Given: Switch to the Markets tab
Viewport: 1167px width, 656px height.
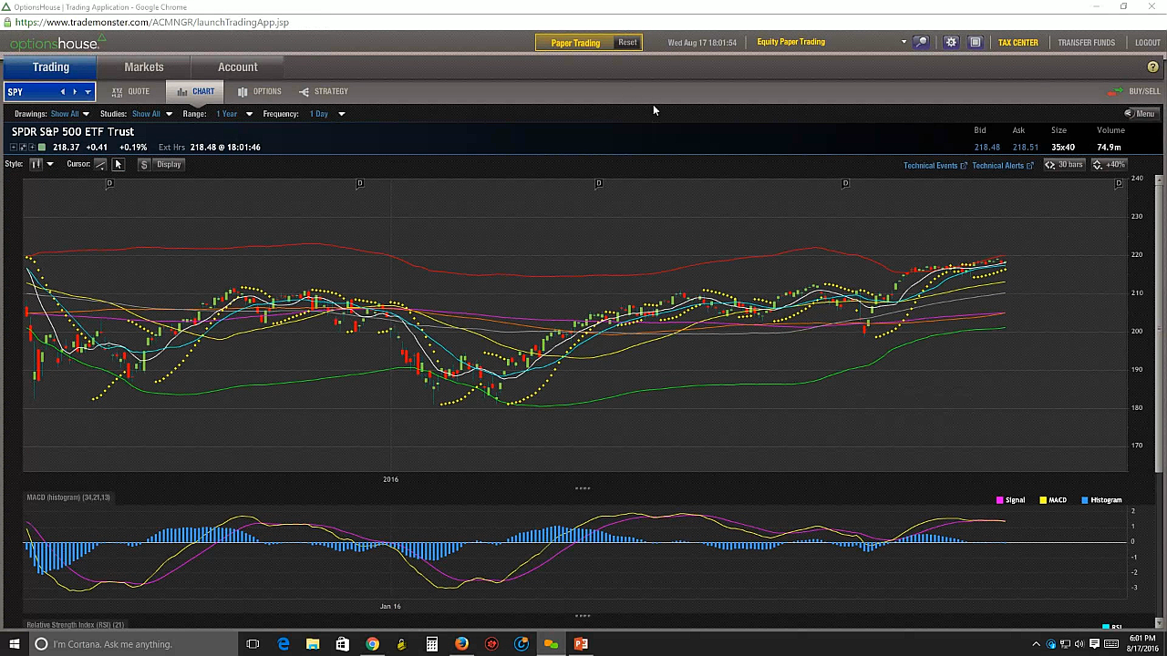Looking at the screenshot, I should [144, 67].
